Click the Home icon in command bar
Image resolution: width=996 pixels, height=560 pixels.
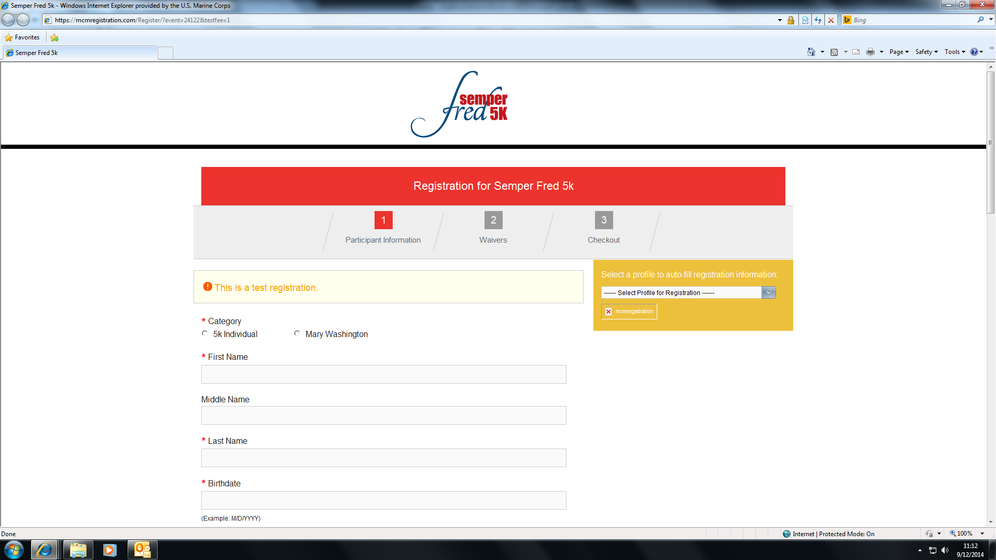pos(811,52)
